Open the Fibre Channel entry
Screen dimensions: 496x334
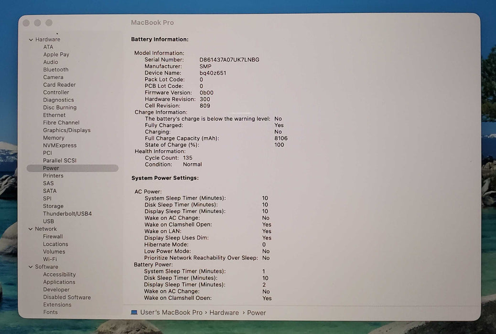pos(61,123)
